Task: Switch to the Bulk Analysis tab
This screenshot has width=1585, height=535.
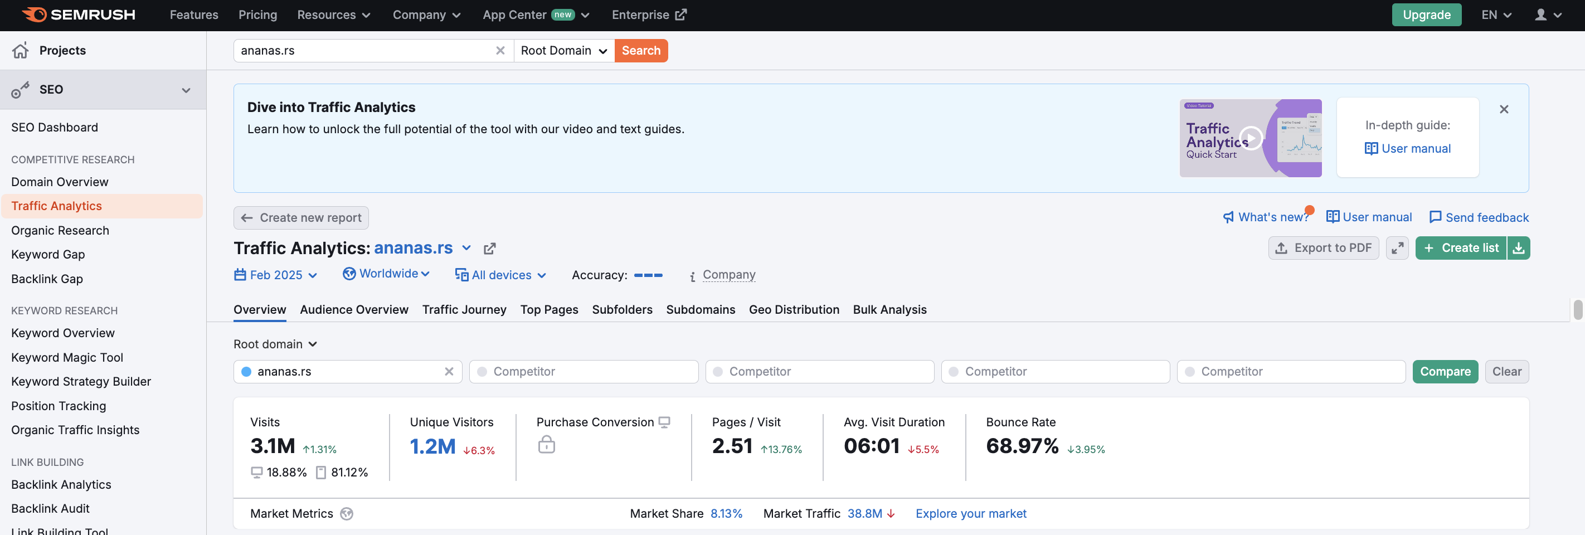Action: [889, 310]
